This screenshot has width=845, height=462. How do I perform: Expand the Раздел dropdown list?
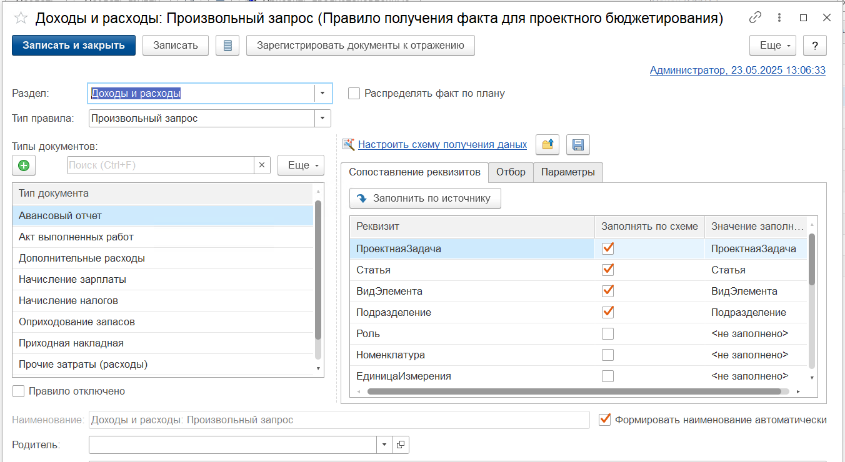coord(322,94)
